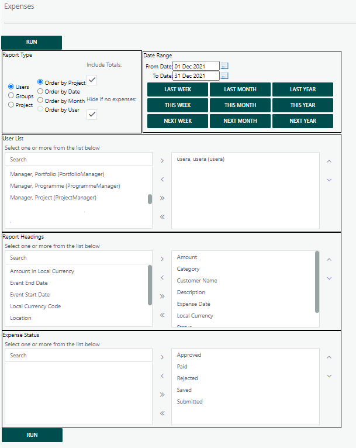356x448 pixels.
Task: Focus the User List search box
Action: click(x=78, y=160)
